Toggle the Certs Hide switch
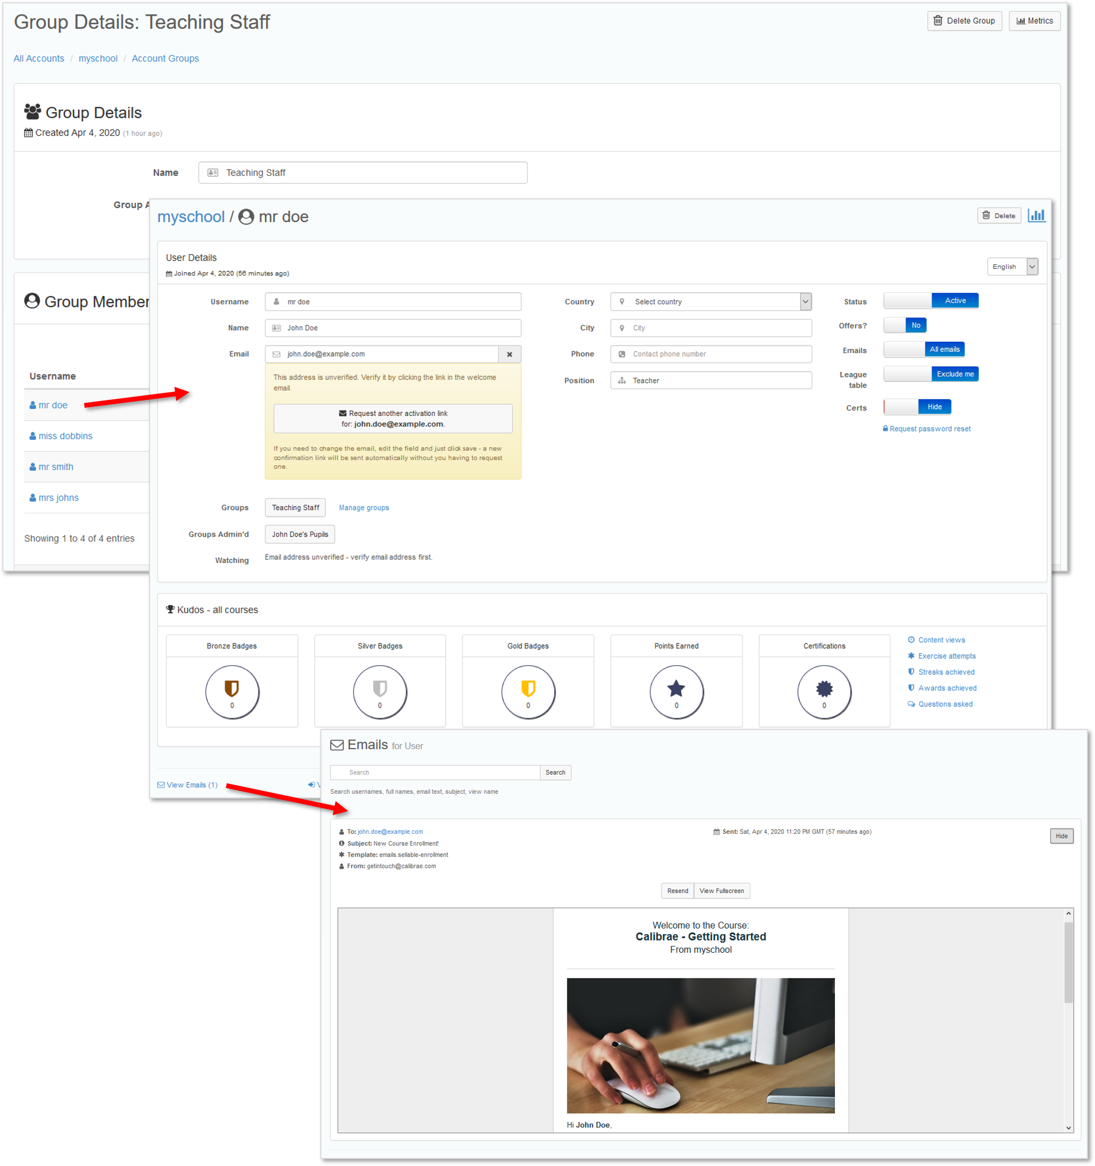This screenshot has height=1166, width=1095. [x=917, y=406]
